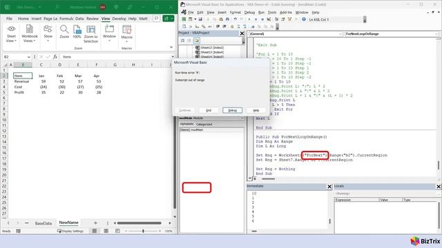Open the Macros dropdown in Excel ribbon

[x=126, y=34]
